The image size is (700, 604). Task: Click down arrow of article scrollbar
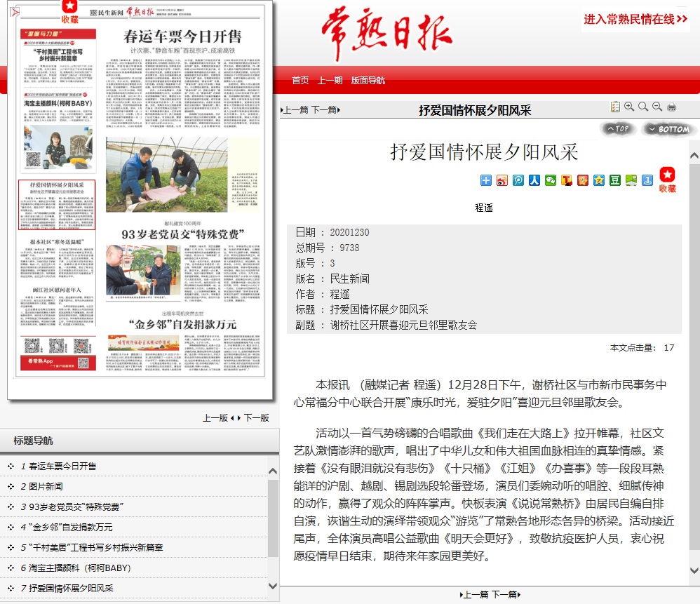pyautogui.click(x=694, y=570)
